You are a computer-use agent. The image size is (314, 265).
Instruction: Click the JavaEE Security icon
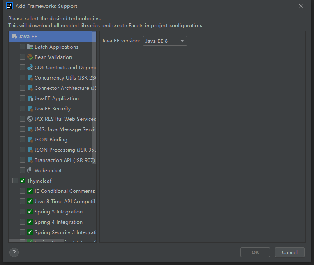(30, 109)
